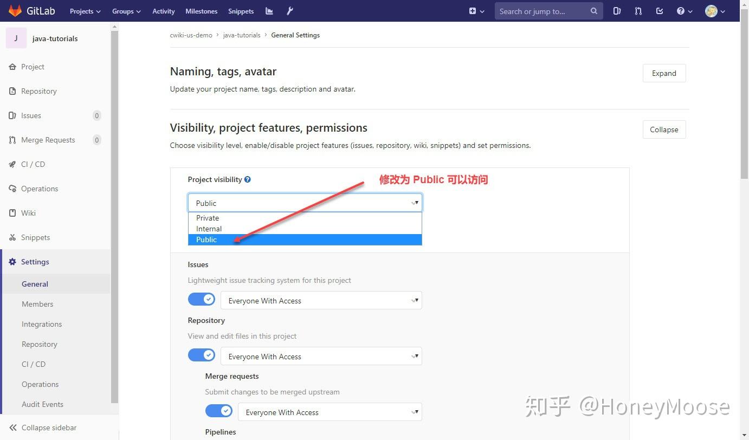Viewport: 749px width, 440px height.
Task: Expand the Naming, tags, avatar section
Action: click(663, 73)
